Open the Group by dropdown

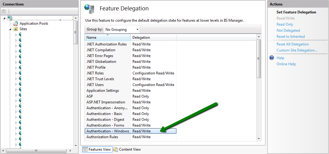[122, 30]
